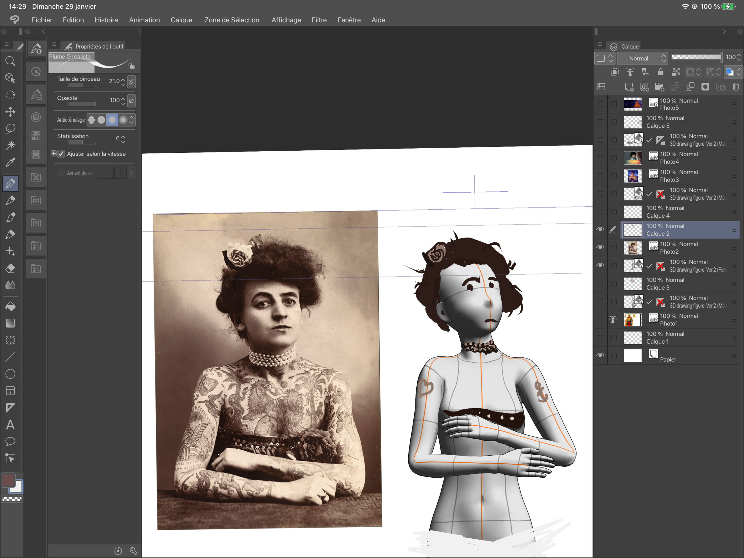This screenshot has width=744, height=558.
Task: Create new folder layer icon
Action: [x=659, y=87]
